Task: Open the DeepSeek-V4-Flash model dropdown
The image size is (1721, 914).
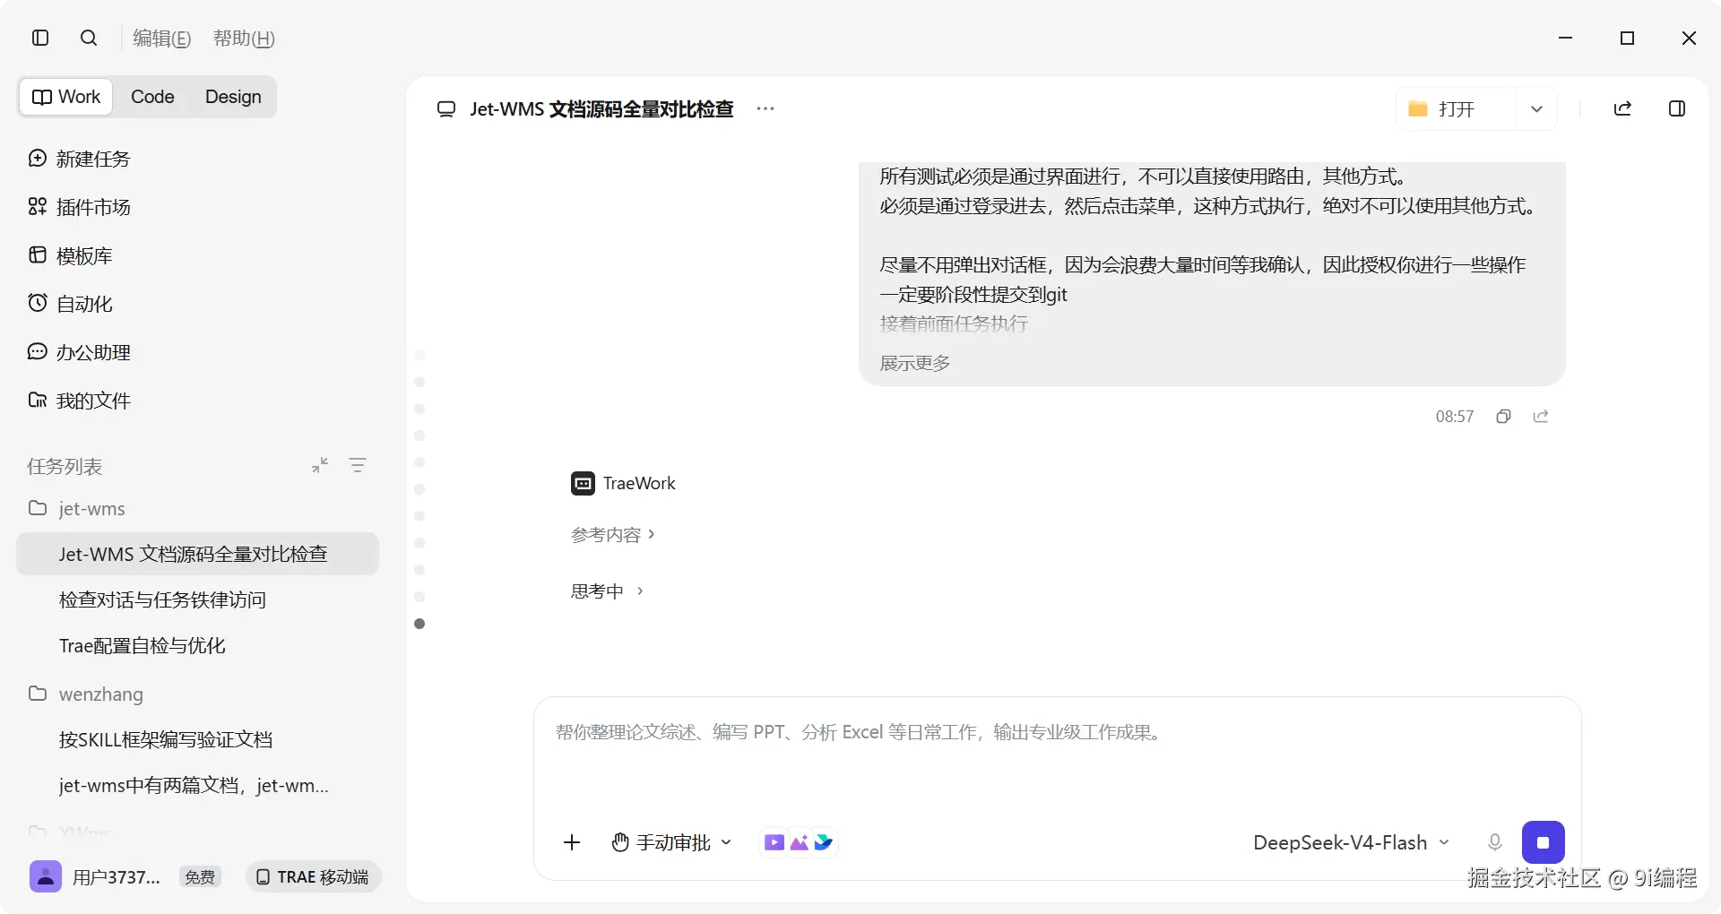Action: pos(1351,842)
